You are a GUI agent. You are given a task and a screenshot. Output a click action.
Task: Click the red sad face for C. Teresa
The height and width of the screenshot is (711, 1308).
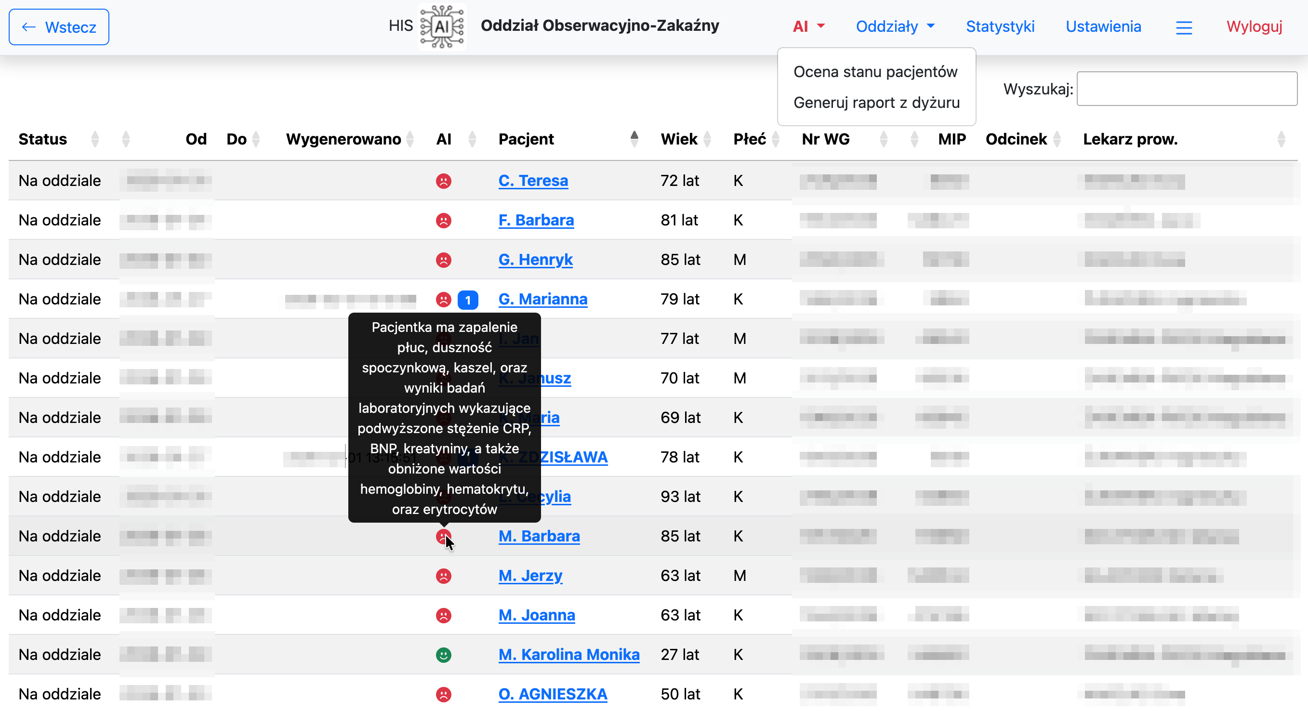(x=443, y=181)
